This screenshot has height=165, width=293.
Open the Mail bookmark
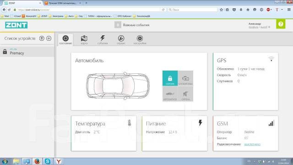click(x=5, y=16)
